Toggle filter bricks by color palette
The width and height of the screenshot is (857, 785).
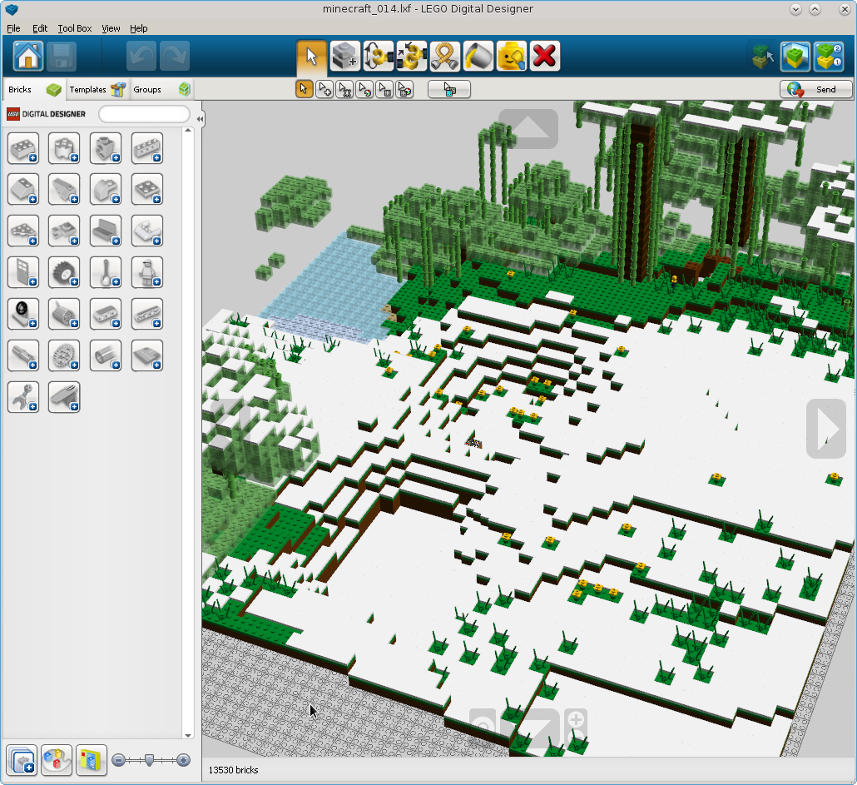pos(57,760)
